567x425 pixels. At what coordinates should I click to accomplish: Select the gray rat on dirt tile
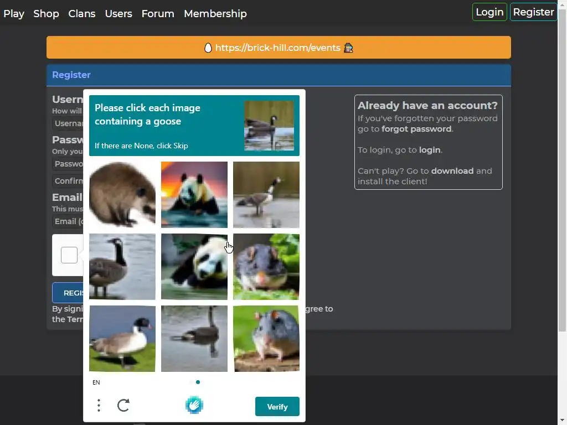click(266, 339)
